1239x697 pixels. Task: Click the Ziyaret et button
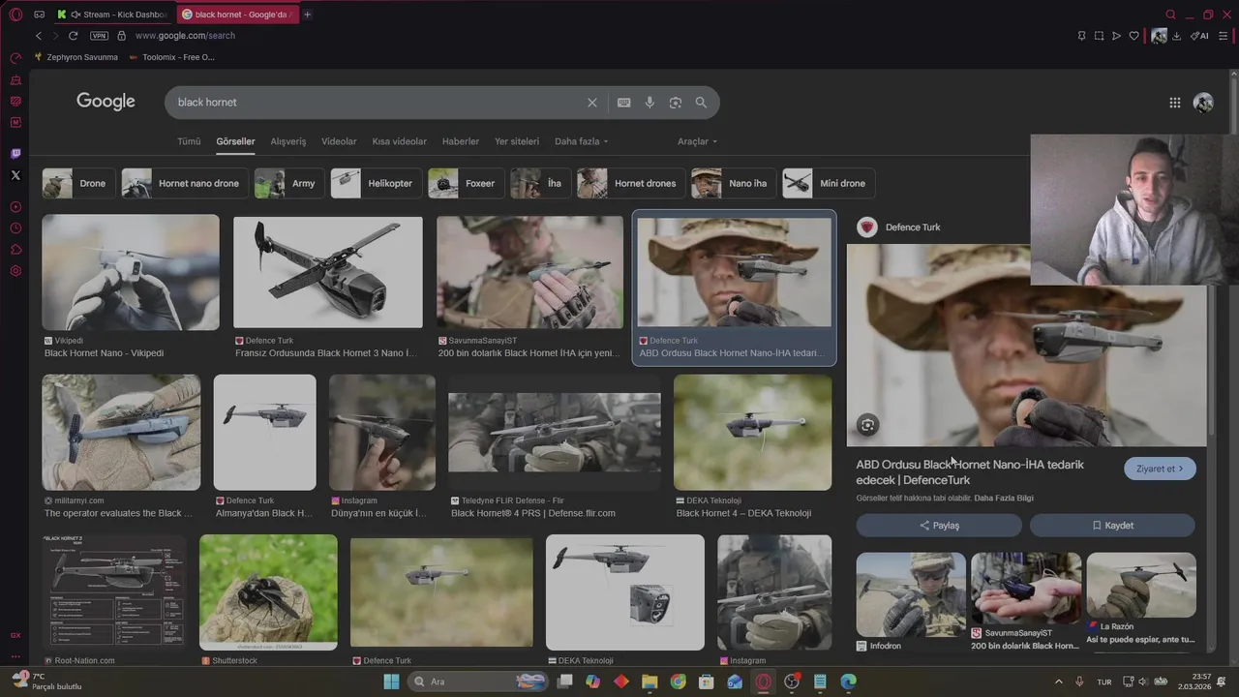click(1160, 469)
